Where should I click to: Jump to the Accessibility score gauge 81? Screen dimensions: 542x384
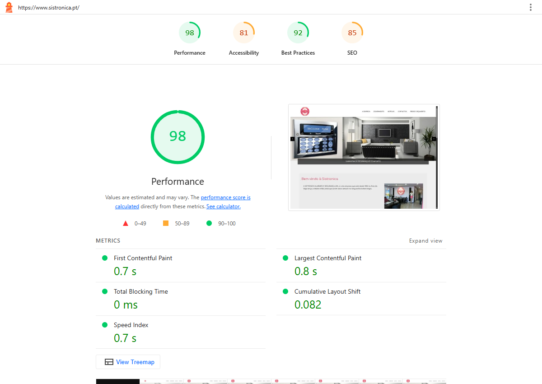pyautogui.click(x=244, y=39)
